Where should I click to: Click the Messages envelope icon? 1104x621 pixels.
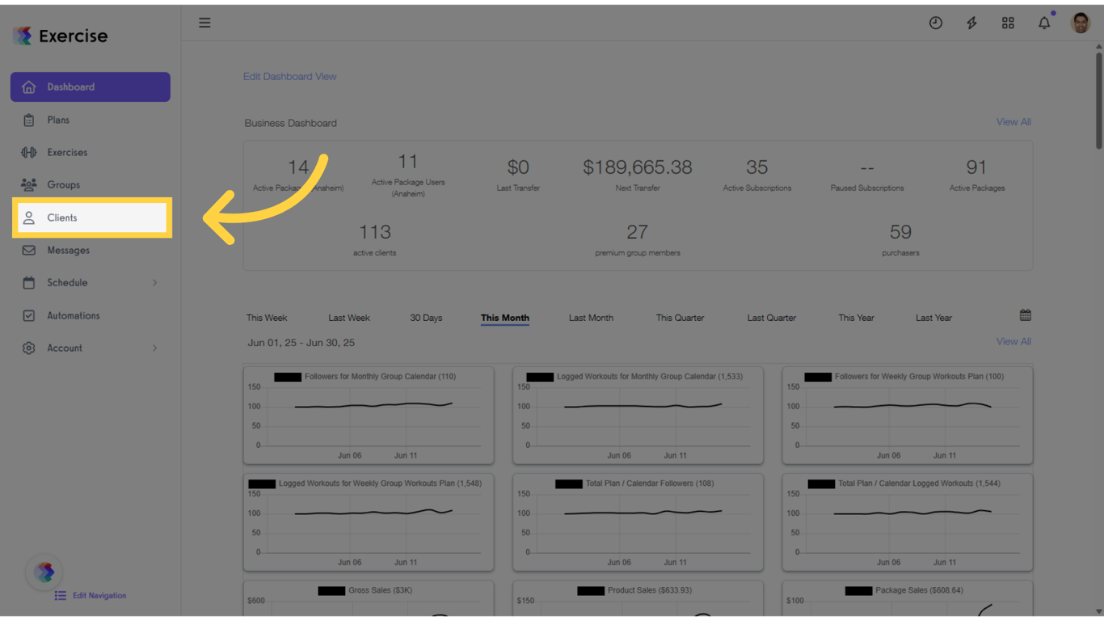click(29, 250)
